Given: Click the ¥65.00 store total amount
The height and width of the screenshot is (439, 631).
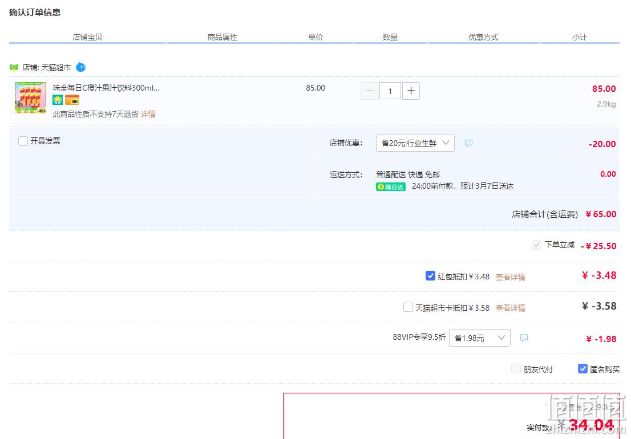Looking at the screenshot, I should tap(601, 214).
